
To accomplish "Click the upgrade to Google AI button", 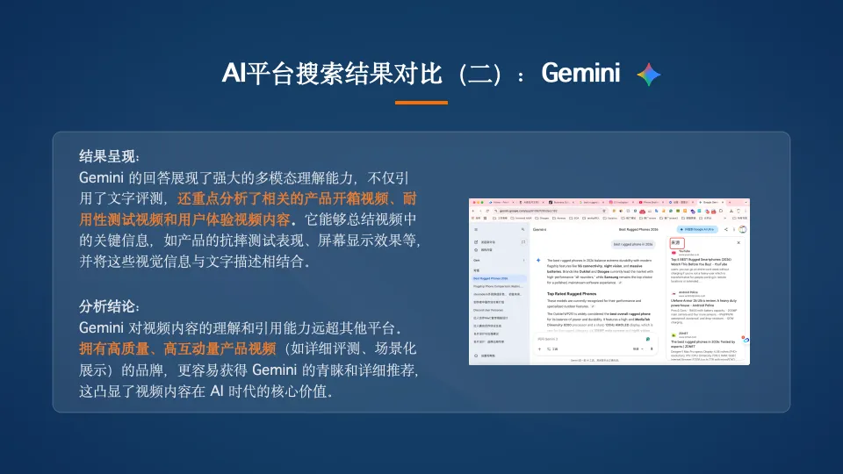I will tap(697, 229).
